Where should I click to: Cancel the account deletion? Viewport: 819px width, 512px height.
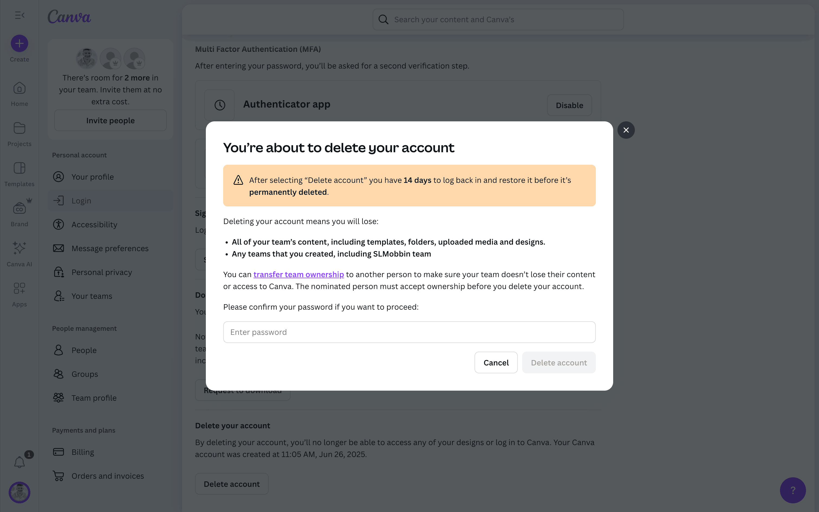point(496,363)
